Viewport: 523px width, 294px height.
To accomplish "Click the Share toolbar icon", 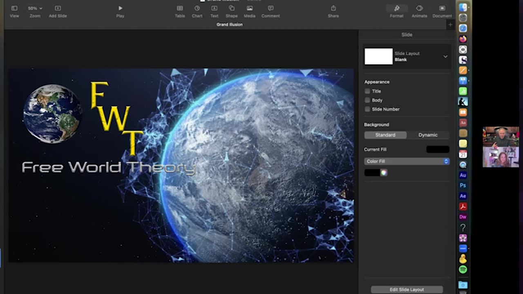I will click(x=333, y=8).
